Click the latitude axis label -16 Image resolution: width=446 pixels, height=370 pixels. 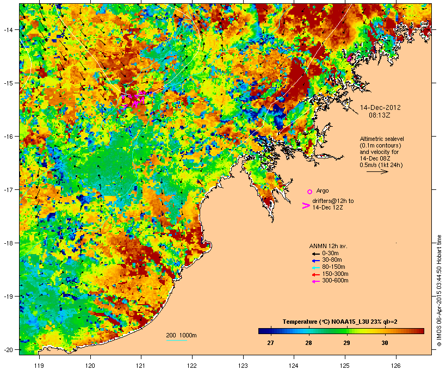coord(8,137)
